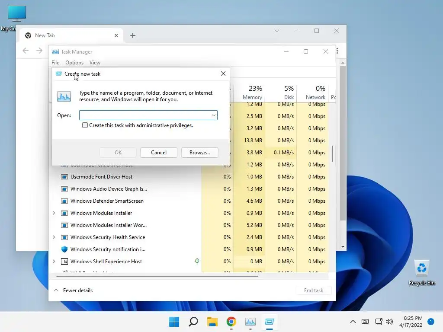Screen dimensions: 443x332
Task: Collapse Task Manager with Fewer details
Action: tap(73, 290)
